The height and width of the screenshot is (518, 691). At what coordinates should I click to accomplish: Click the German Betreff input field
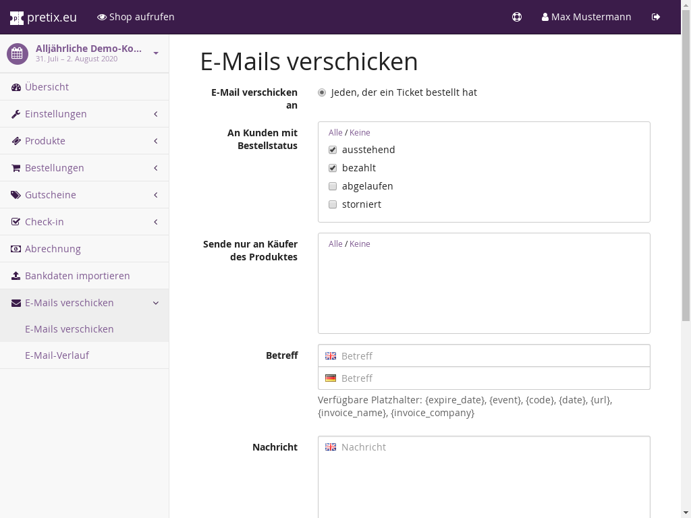click(493, 378)
